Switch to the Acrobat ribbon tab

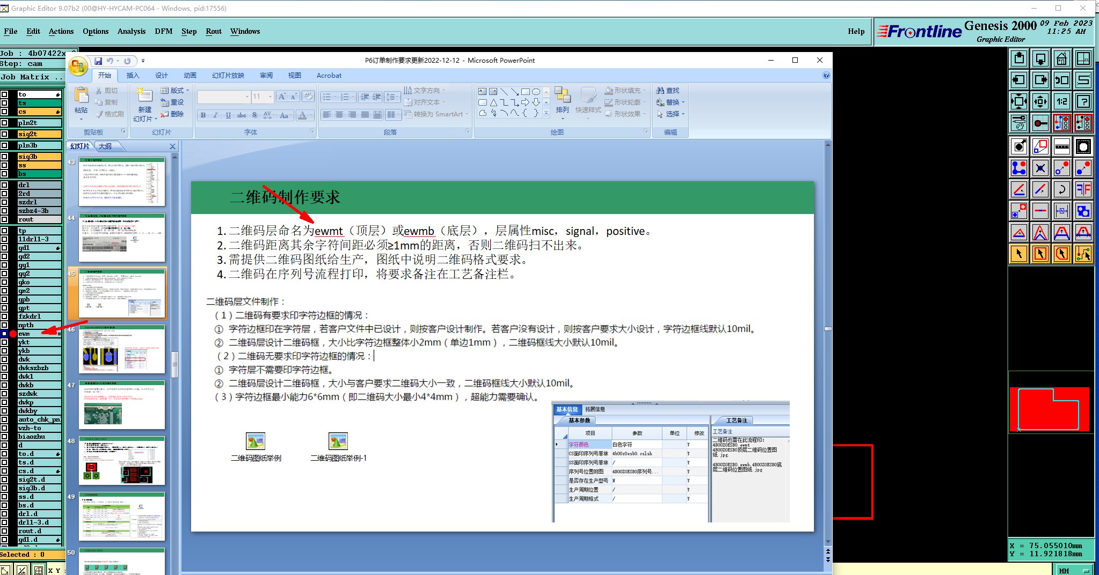coord(329,76)
